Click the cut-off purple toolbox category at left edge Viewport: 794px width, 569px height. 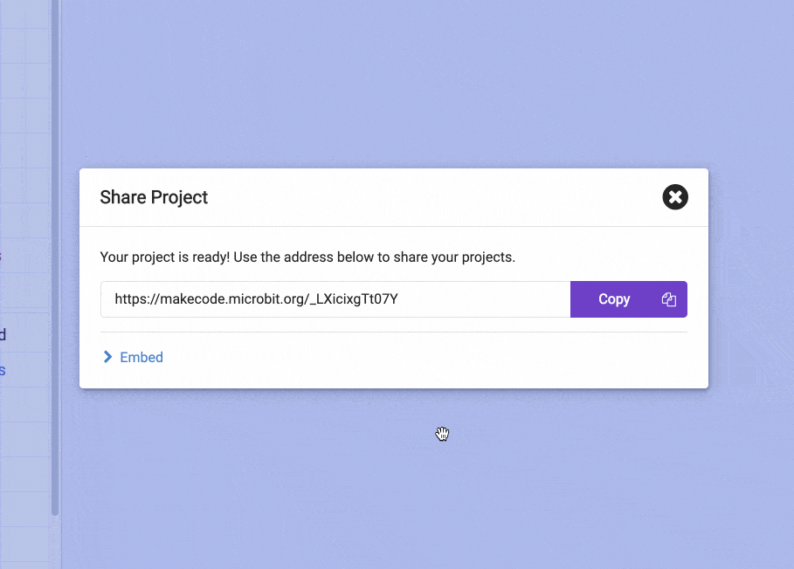[x=1, y=256]
